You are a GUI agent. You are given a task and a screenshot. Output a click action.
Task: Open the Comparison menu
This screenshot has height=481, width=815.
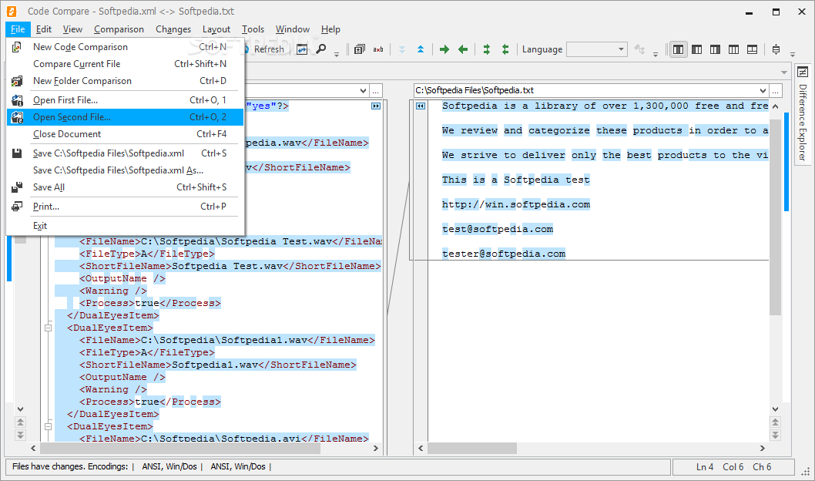pos(119,29)
